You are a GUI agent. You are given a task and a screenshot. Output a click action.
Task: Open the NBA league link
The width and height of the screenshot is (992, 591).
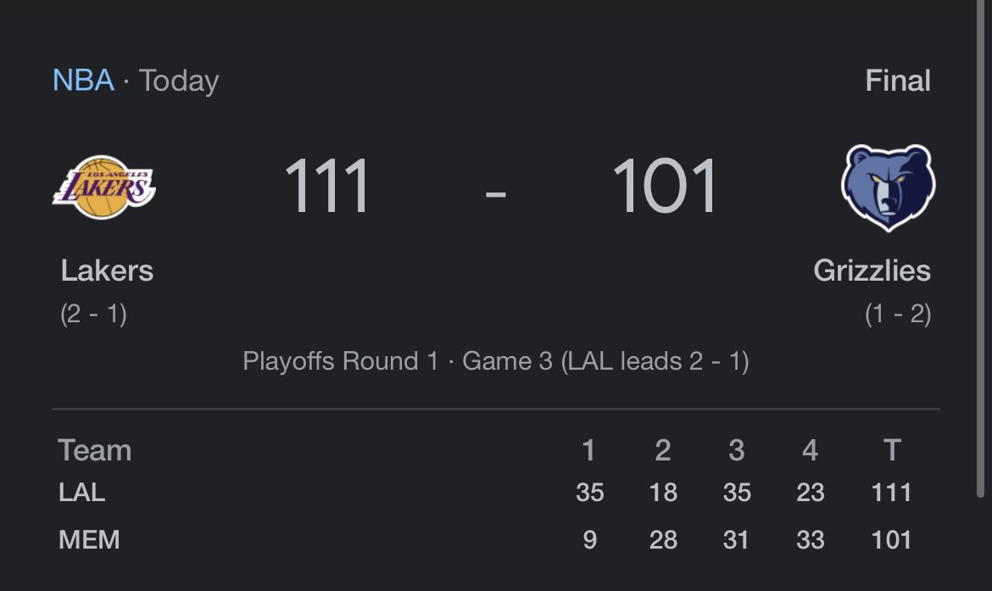pos(83,81)
